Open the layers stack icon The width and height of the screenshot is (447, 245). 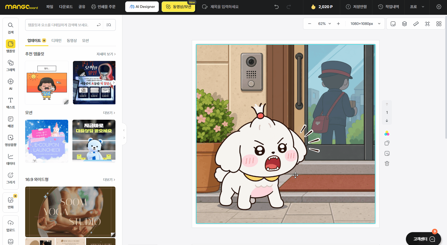coord(405,24)
